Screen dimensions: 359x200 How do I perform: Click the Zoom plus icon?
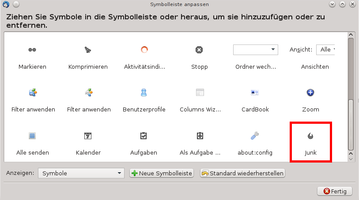click(x=310, y=93)
